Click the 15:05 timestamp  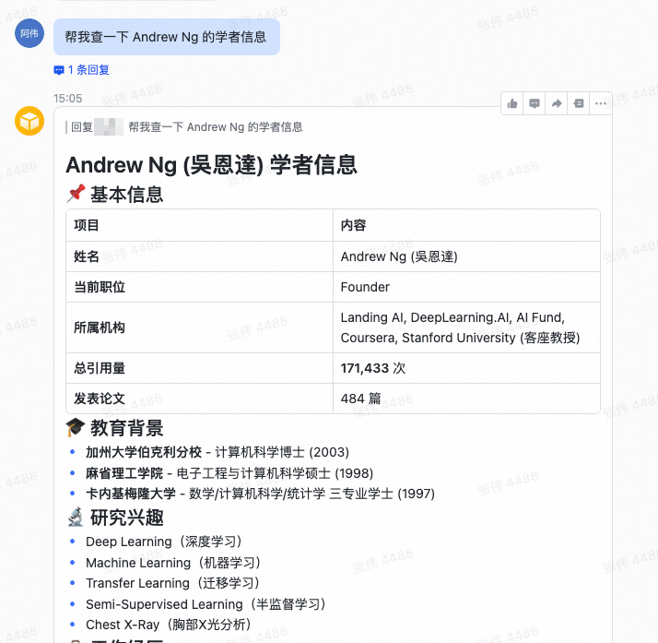[68, 99]
